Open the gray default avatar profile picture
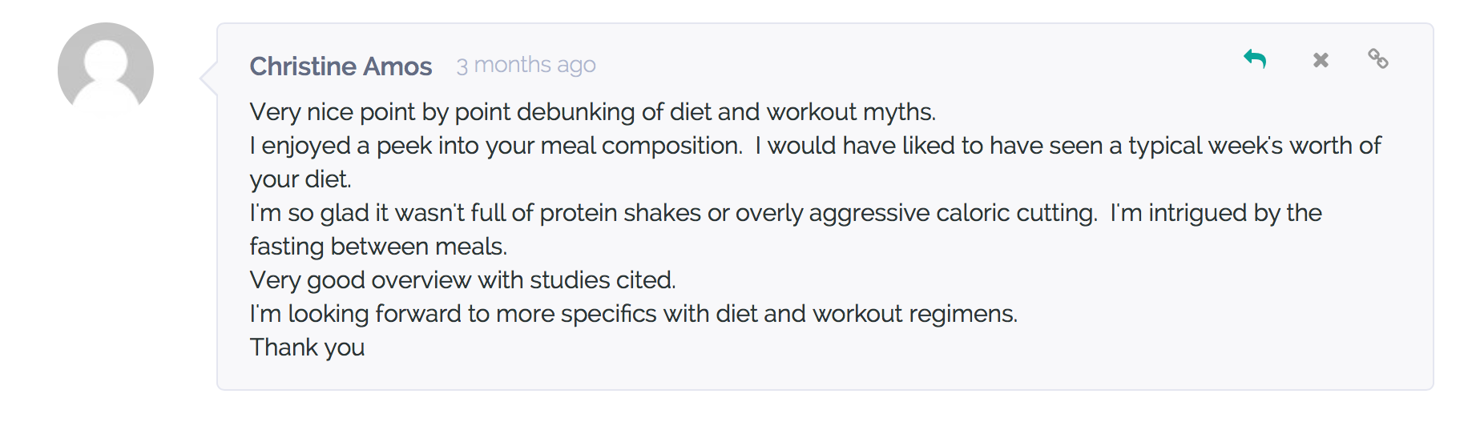Viewport: 1476px width, 442px height. 106,70
